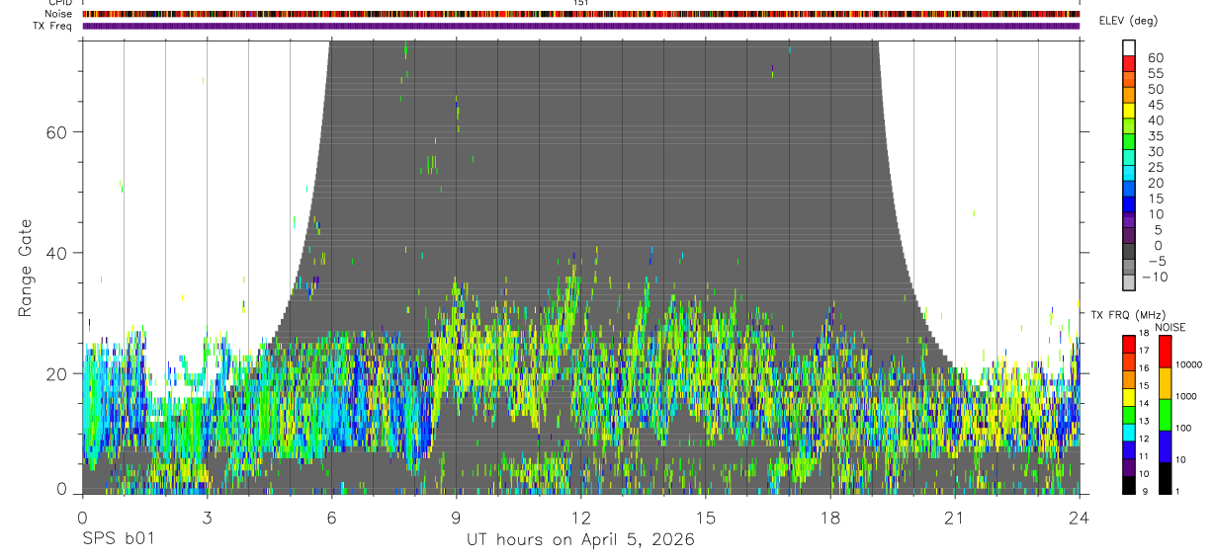Click hour tick '24' on the UT axis
Image resolution: width=1214 pixels, height=560 pixels.
[x=1080, y=517]
